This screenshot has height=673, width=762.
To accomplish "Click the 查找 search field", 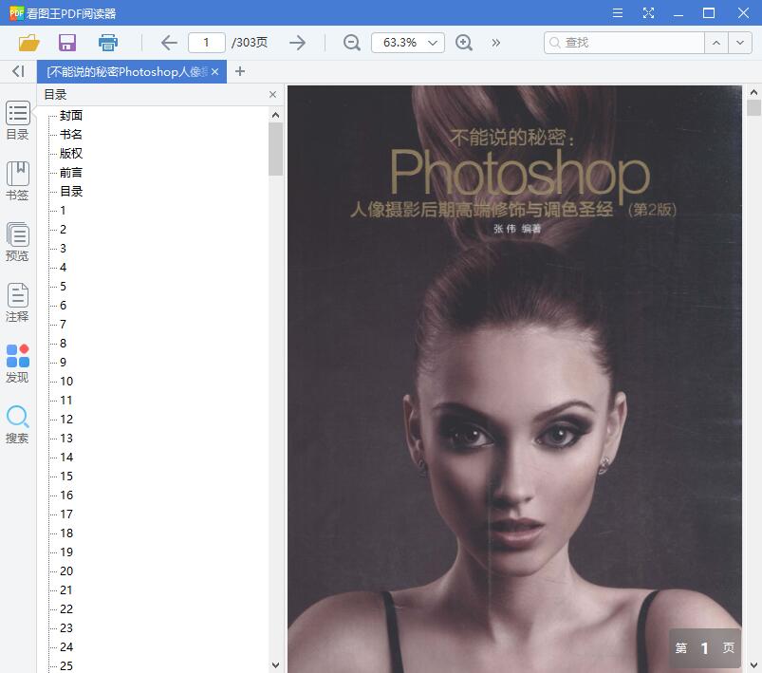I will pos(624,43).
